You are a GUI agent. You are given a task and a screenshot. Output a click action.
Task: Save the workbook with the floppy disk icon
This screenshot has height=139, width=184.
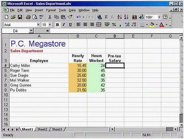20,17
